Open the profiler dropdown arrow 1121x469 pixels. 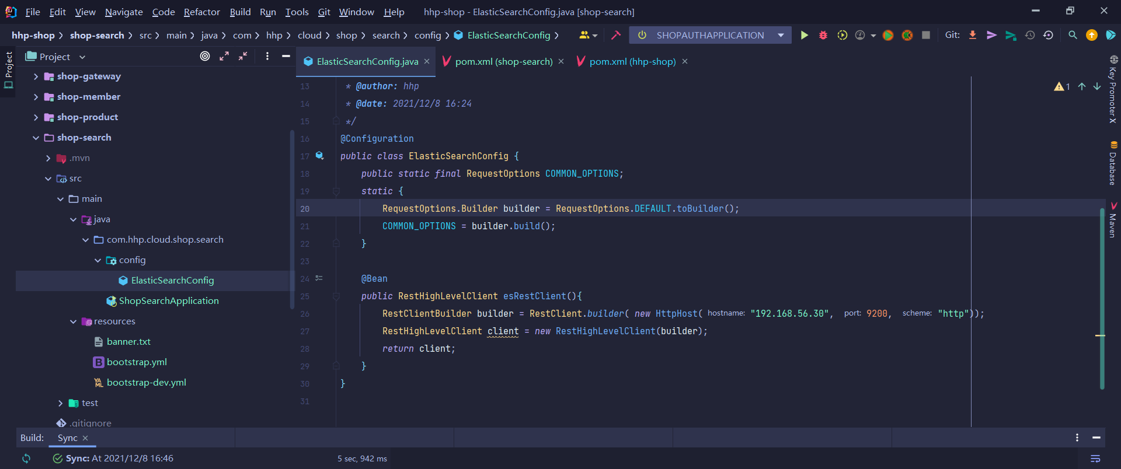click(x=873, y=36)
